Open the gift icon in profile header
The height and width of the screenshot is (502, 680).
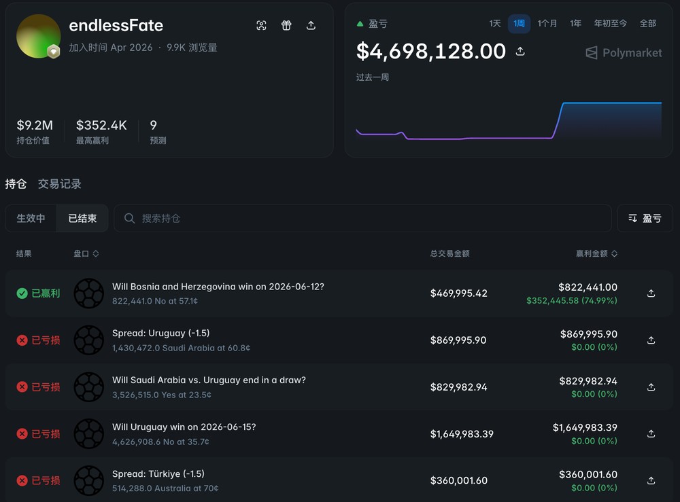pyautogui.click(x=286, y=25)
